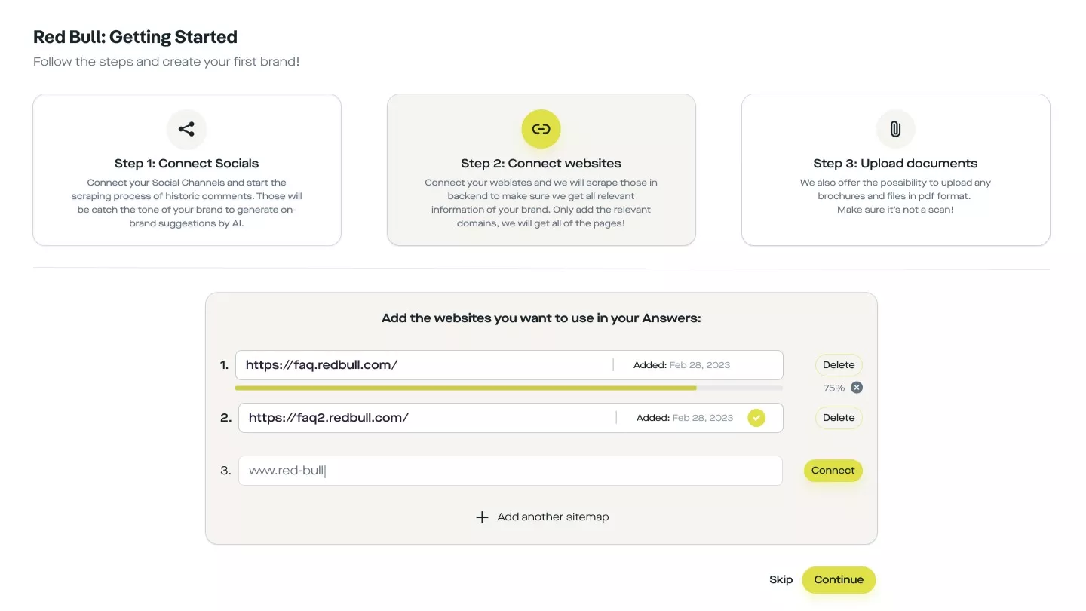Viewport: 1086px width, 611px height.
Task: Click the https://faq.redbull.com/ URL field
Action: (x=422, y=365)
